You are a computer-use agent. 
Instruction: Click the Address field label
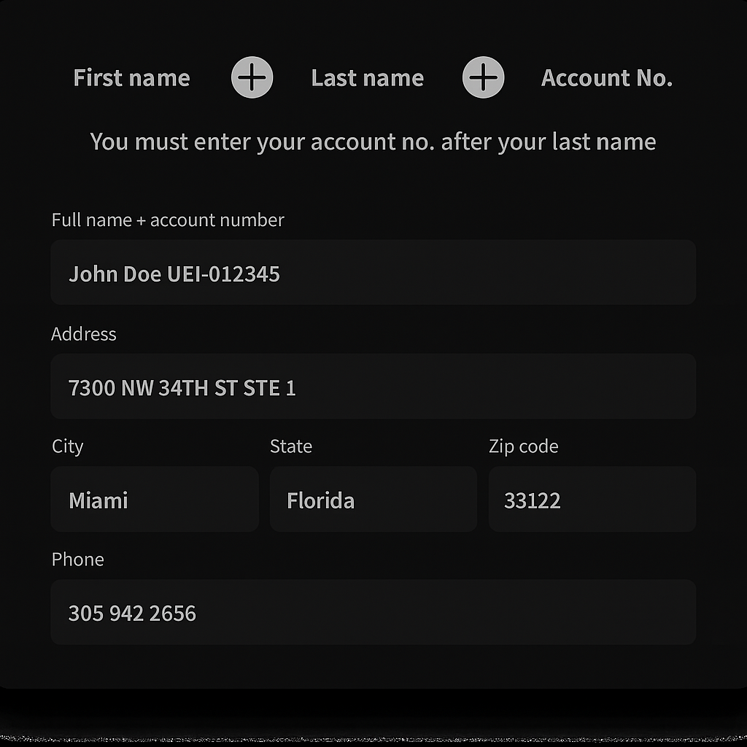[84, 333]
